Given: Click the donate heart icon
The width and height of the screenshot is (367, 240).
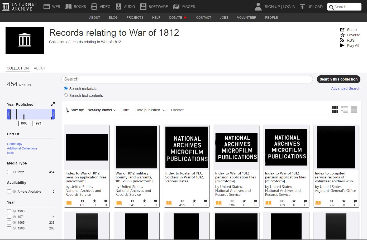Looking at the screenshot, I should pos(185,18).
